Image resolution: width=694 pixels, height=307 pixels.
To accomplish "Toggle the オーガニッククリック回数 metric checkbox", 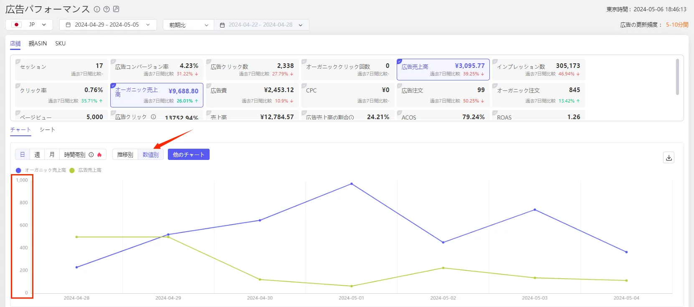I will [304, 62].
